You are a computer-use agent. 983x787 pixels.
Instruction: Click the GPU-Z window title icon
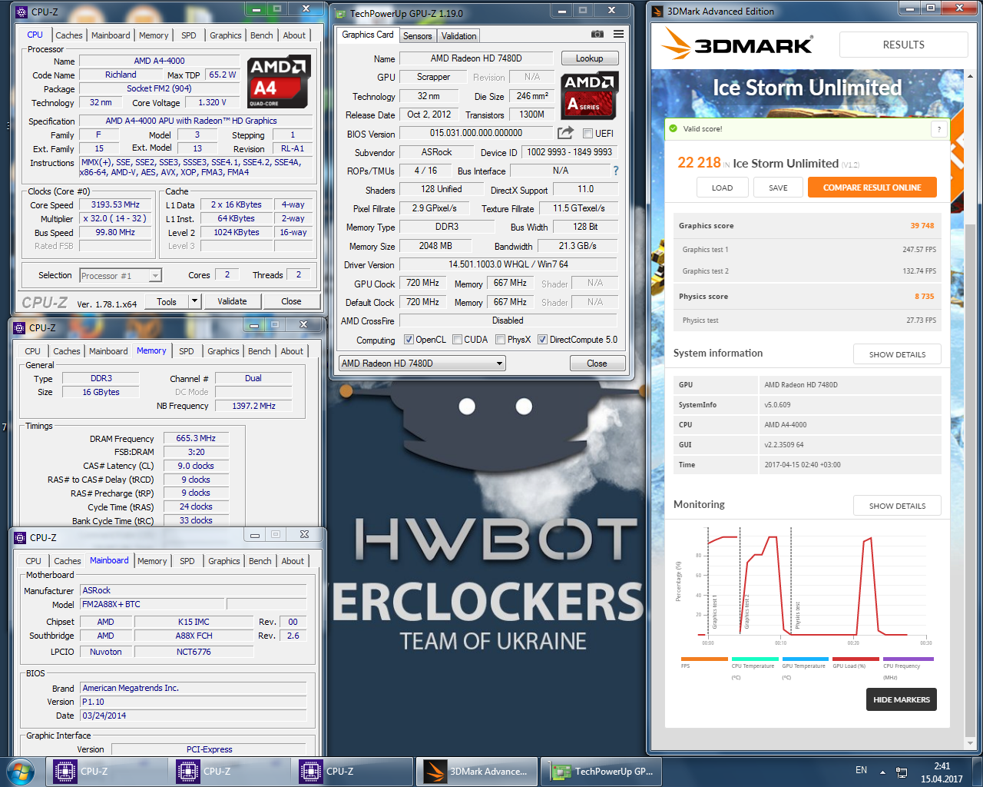(x=341, y=13)
